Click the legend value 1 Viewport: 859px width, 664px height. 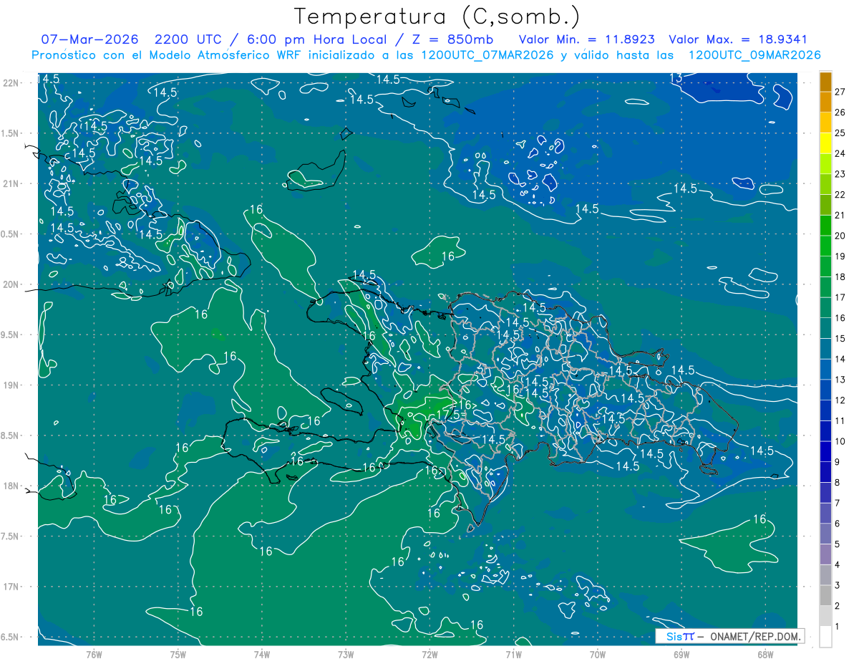(x=838, y=627)
